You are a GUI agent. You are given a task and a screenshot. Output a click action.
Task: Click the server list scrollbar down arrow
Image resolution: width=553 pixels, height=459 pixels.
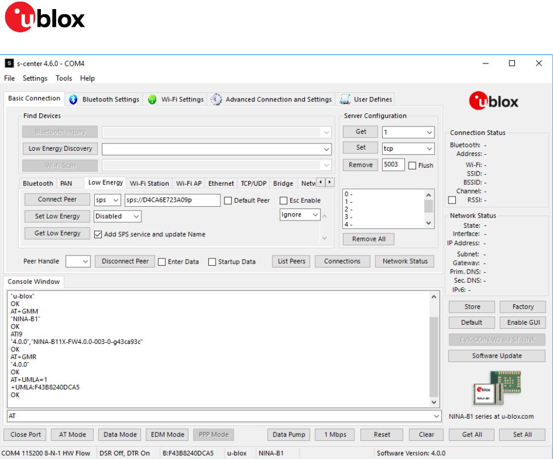point(429,223)
